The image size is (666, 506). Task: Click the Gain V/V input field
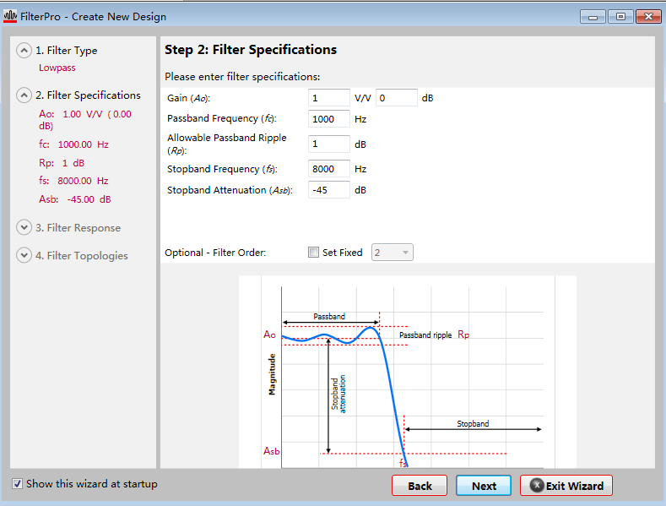(328, 98)
